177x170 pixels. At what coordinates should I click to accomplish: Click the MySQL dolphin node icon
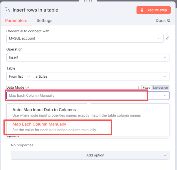point(8,10)
